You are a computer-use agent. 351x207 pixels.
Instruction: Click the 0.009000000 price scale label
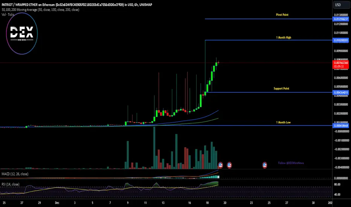click(341, 51)
